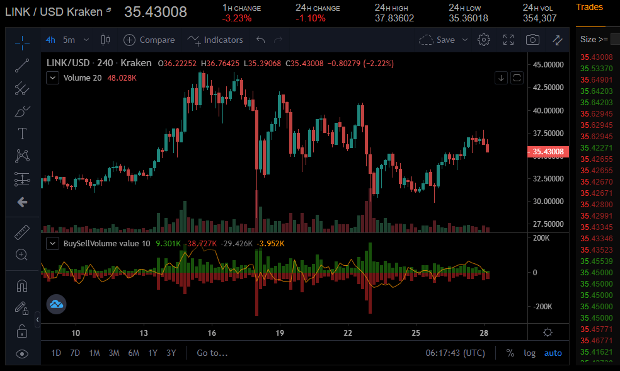Click the Volume 20 indicator label

[83, 78]
